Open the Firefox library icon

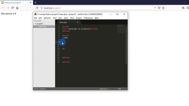[183, 8]
